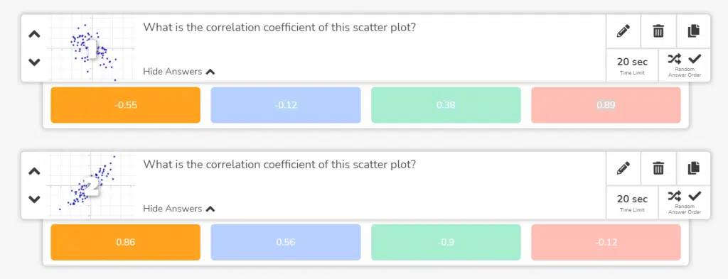This screenshot has width=728, height=279.
Task: Duplicate question 1 with the copy icon
Action: 694,31
